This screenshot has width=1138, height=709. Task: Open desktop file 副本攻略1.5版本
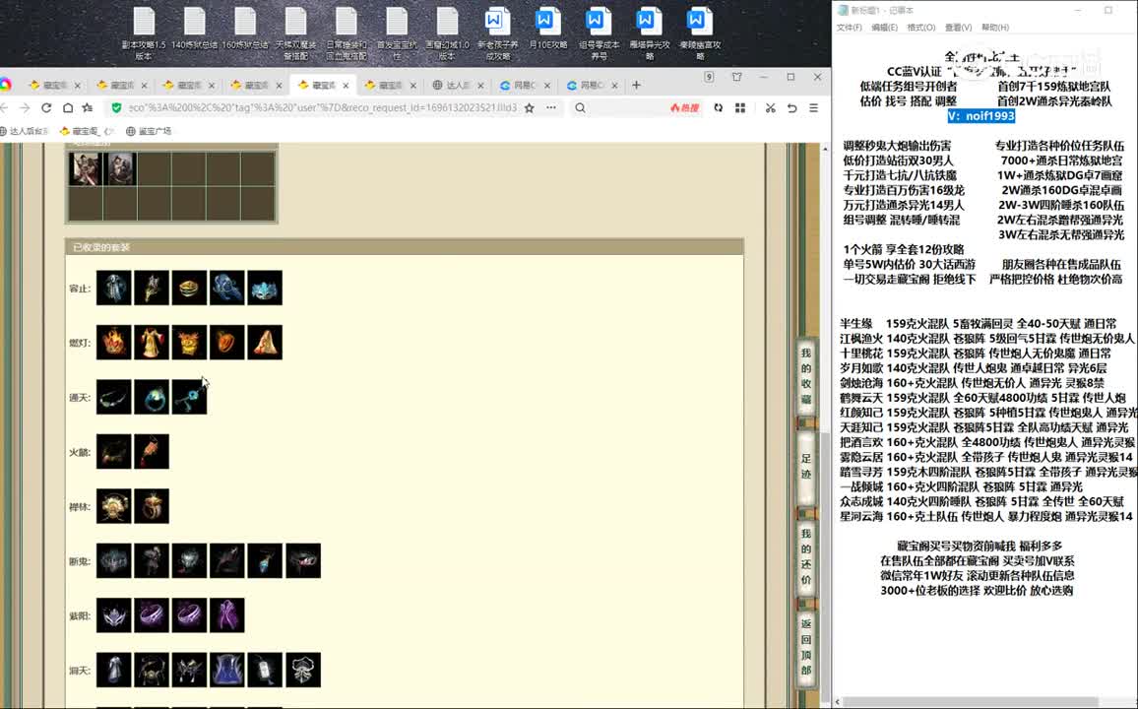point(144,33)
